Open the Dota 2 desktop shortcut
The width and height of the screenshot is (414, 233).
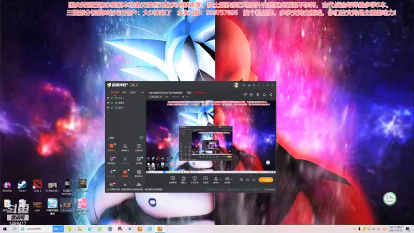point(37,185)
